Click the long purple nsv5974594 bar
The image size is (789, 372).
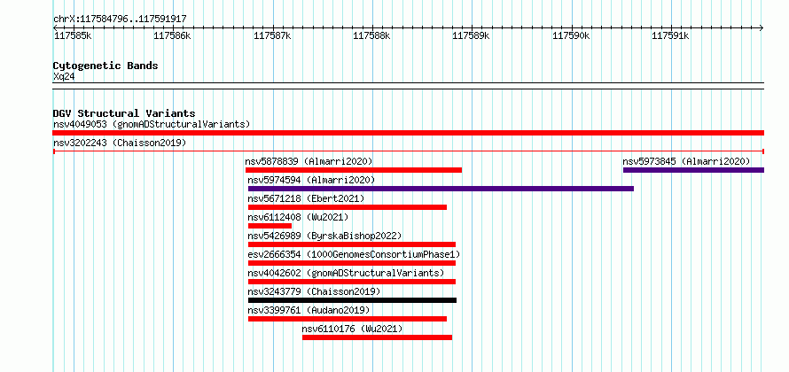coord(441,189)
